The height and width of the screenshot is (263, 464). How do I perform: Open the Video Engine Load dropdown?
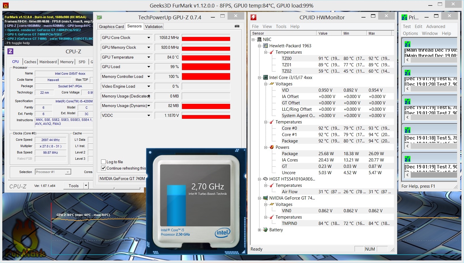[x=149, y=86]
